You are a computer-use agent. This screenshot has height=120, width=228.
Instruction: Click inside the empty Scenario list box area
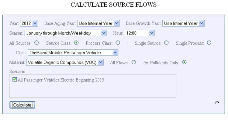coord(93,90)
